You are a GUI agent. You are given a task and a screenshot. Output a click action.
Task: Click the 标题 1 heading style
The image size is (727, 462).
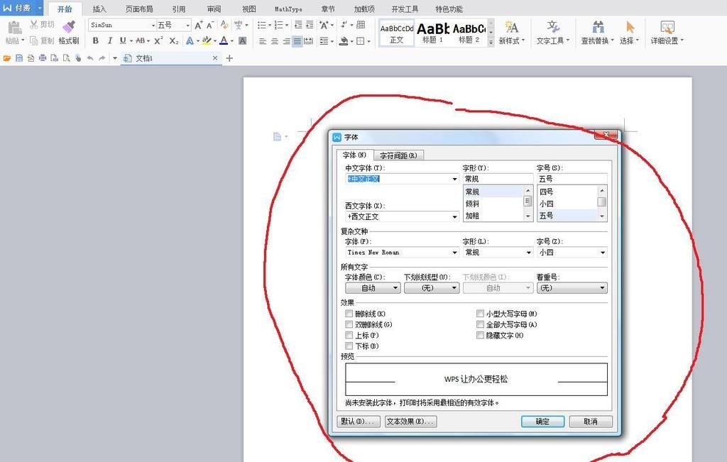pyautogui.click(x=433, y=33)
